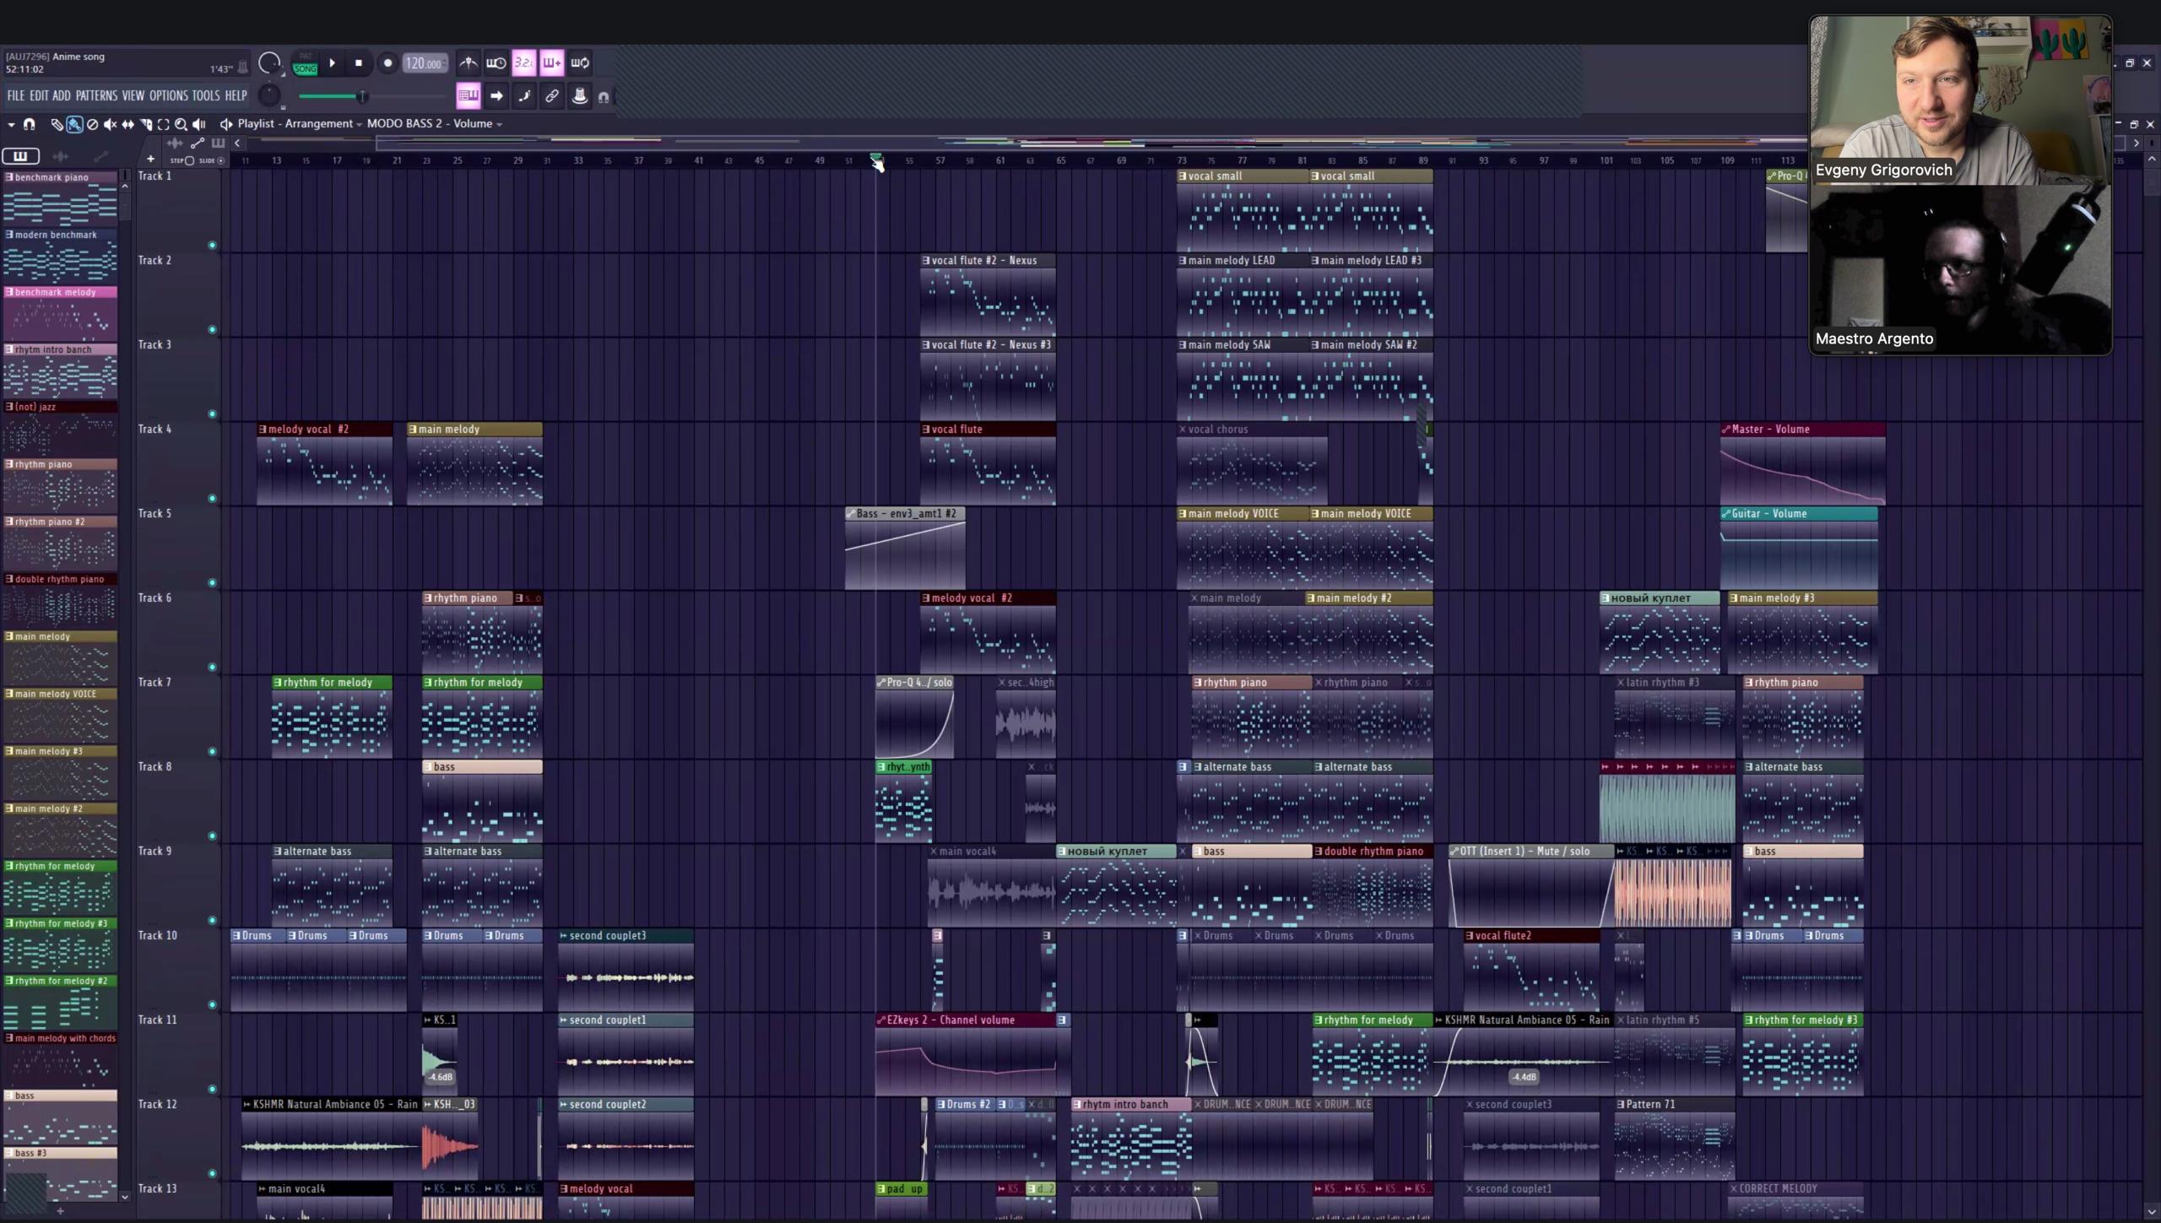This screenshot has height=1223, width=2161.
Task: Click the metronome icon
Action: click(x=468, y=62)
